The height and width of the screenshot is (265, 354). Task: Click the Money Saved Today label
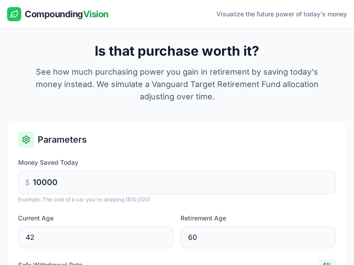pyautogui.click(x=48, y=163)
